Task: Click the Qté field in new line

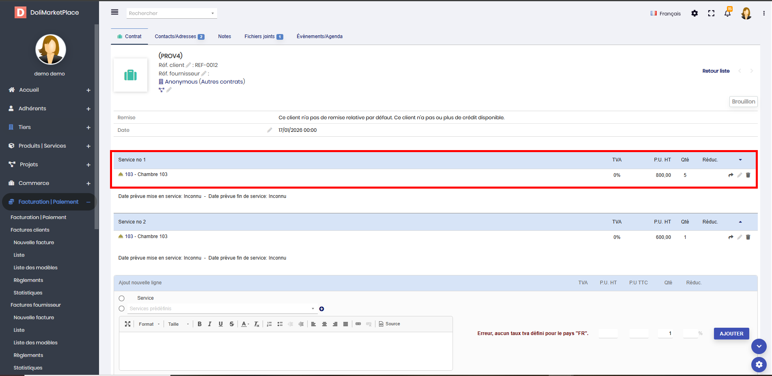Action: (x=666, y=333)
